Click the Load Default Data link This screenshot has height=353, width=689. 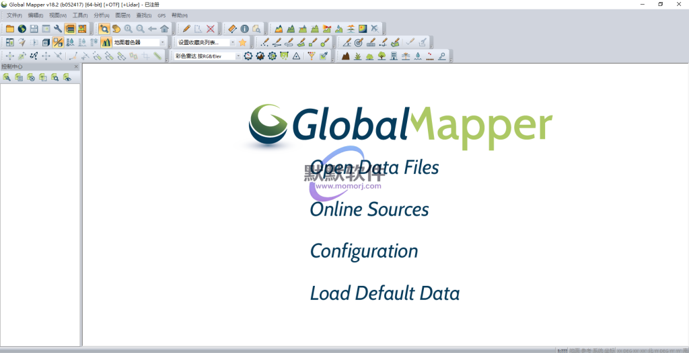tap(384, 293)
